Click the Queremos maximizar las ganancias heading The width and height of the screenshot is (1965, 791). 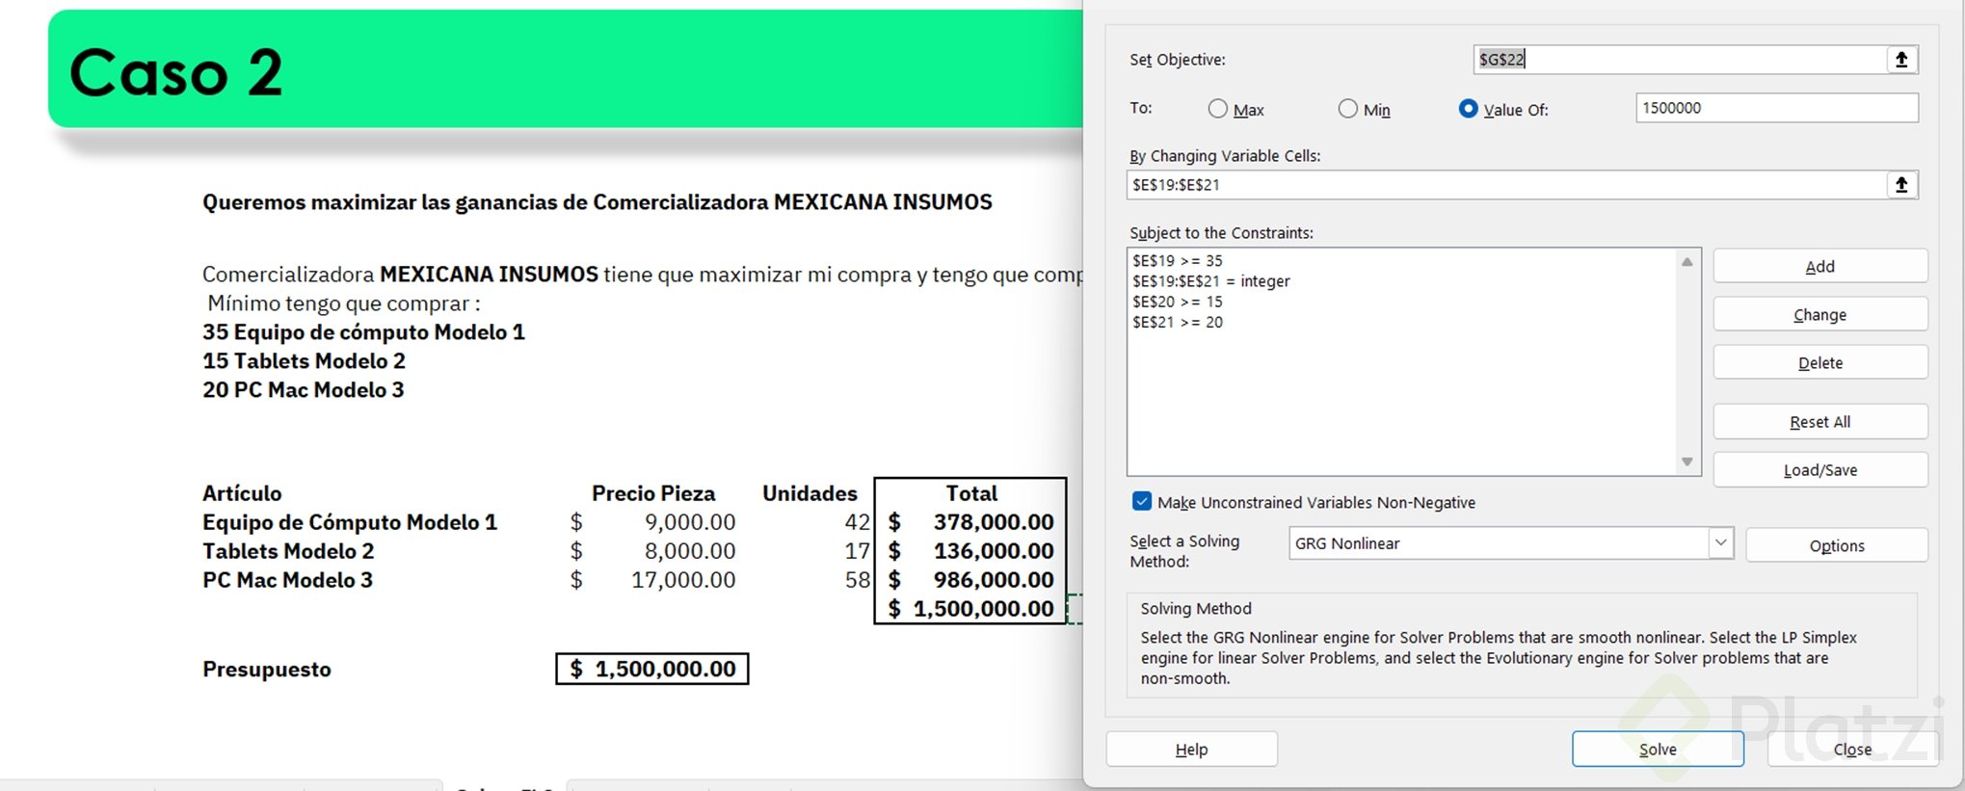[597, 202]
